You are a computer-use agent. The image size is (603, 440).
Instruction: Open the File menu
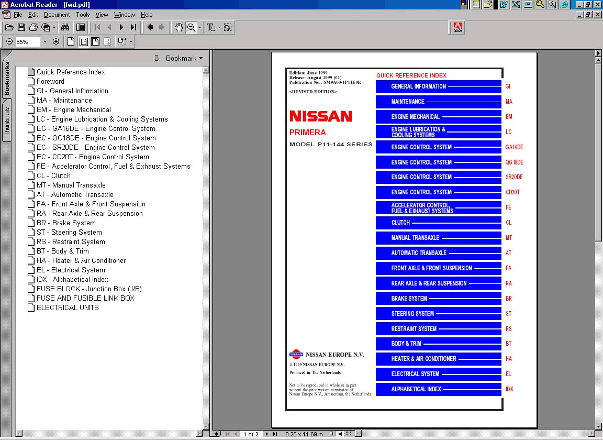click(18, 15)
